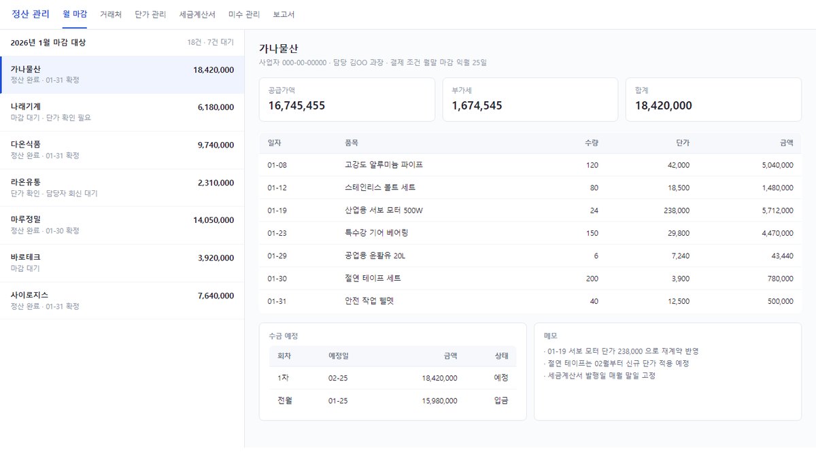Click the 절연 테이프 세트 item
The width and height of the screenshot is (816, 454).
tap(373, 278)
